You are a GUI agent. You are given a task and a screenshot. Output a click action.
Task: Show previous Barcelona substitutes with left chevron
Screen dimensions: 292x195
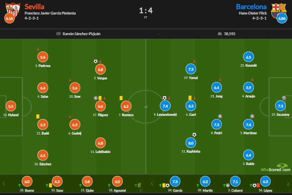pos(152,184)
